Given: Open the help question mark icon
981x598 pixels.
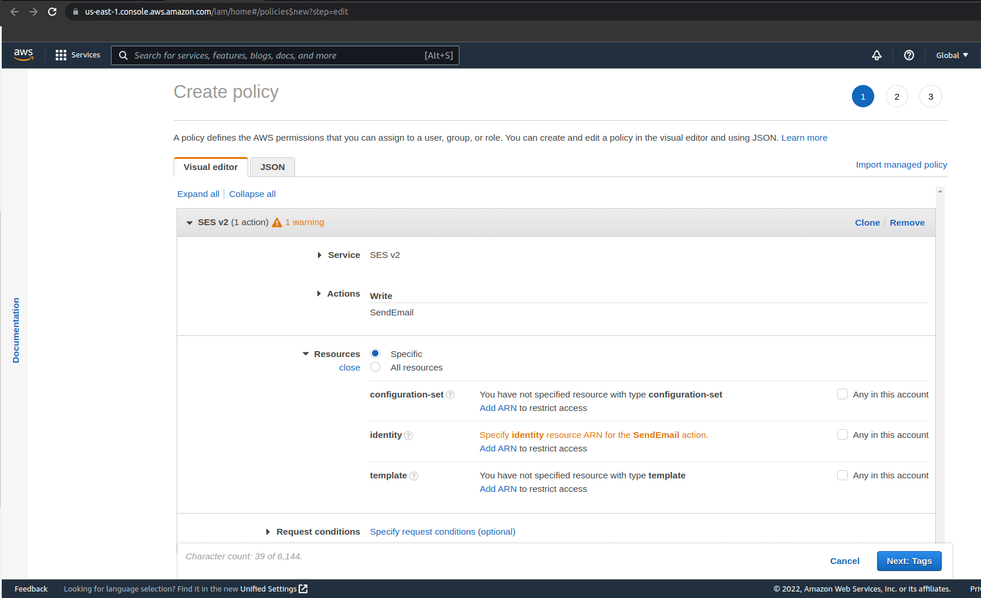Looking at the screenshot, I should coord(909,55).
